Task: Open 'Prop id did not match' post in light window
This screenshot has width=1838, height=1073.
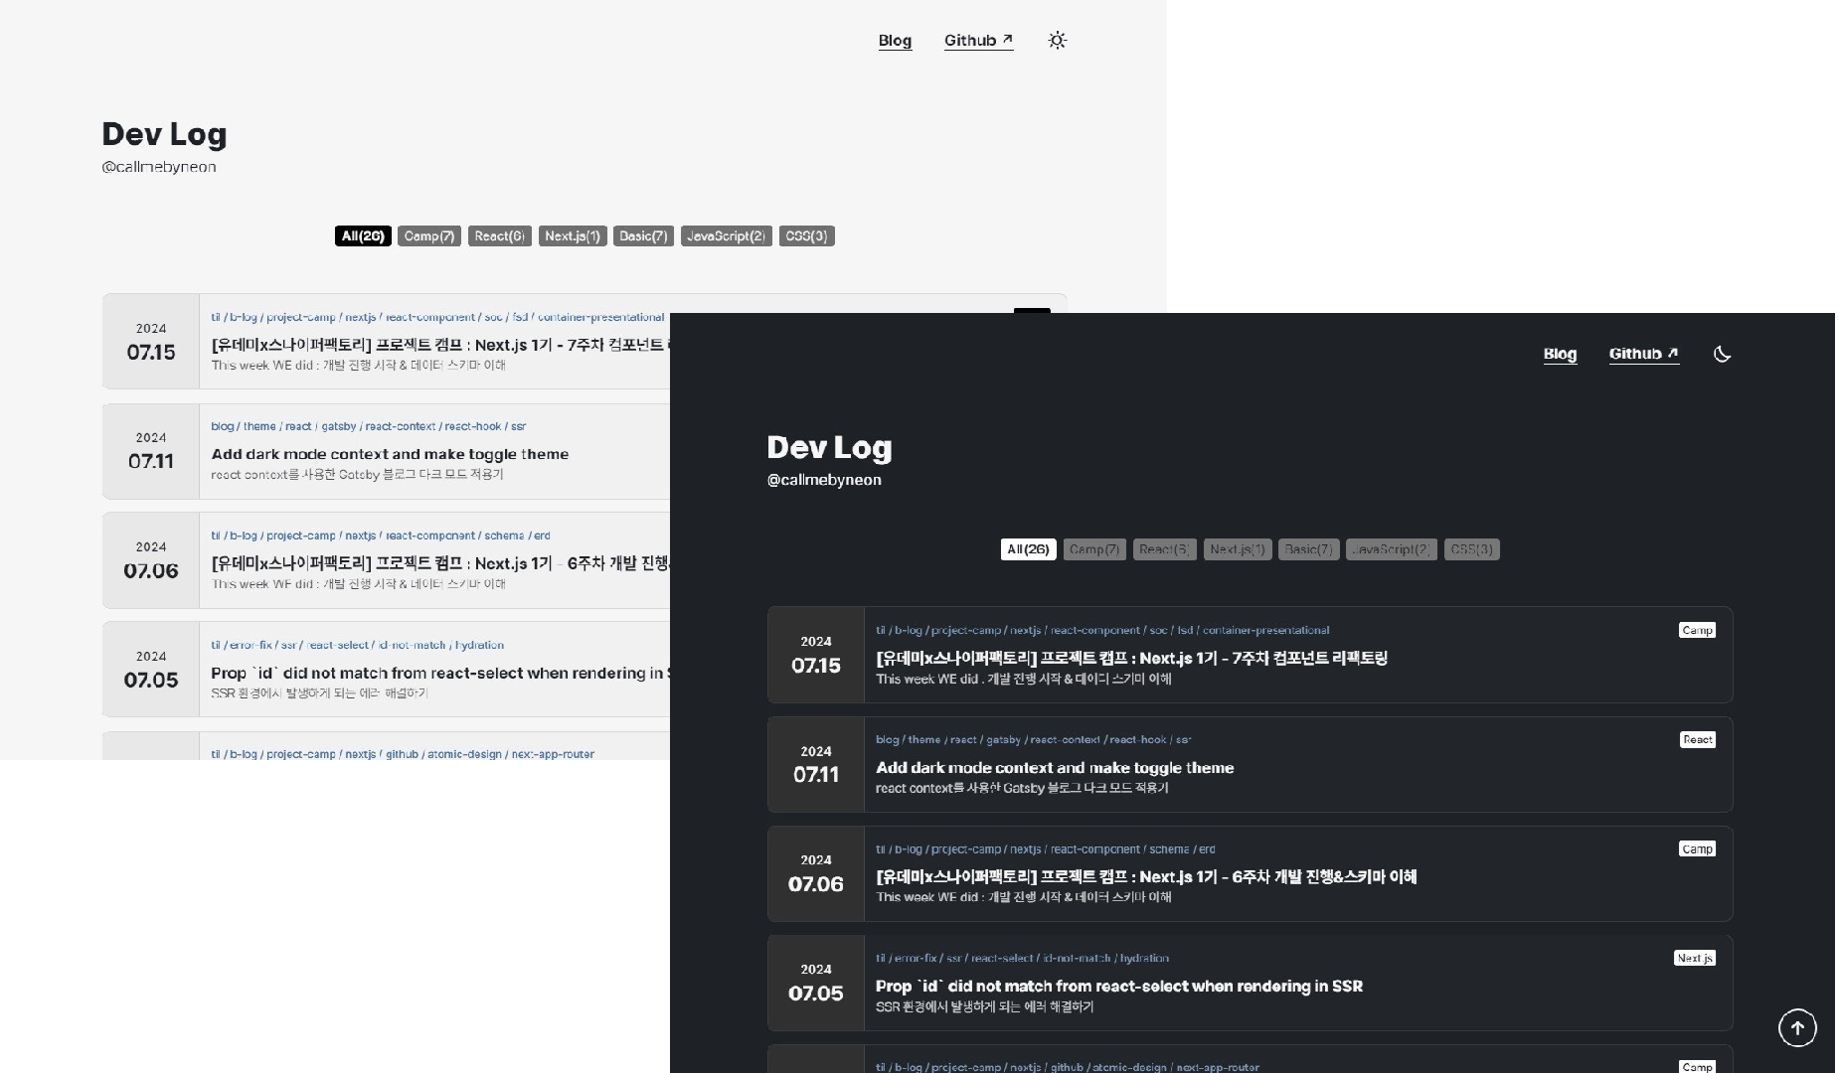Action: [x=439, y=673]
